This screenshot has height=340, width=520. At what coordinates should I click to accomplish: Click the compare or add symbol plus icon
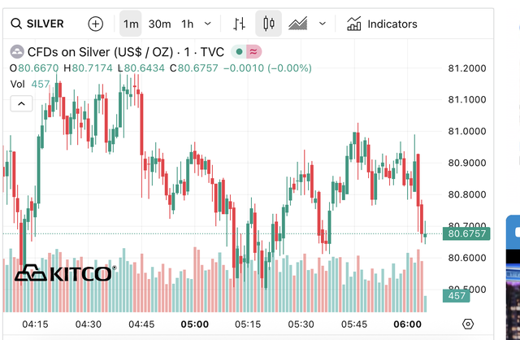click(x=96, y=24)
